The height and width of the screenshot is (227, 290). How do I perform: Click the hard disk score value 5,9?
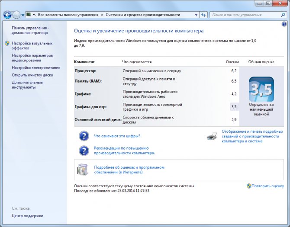[x=234, y=120]
